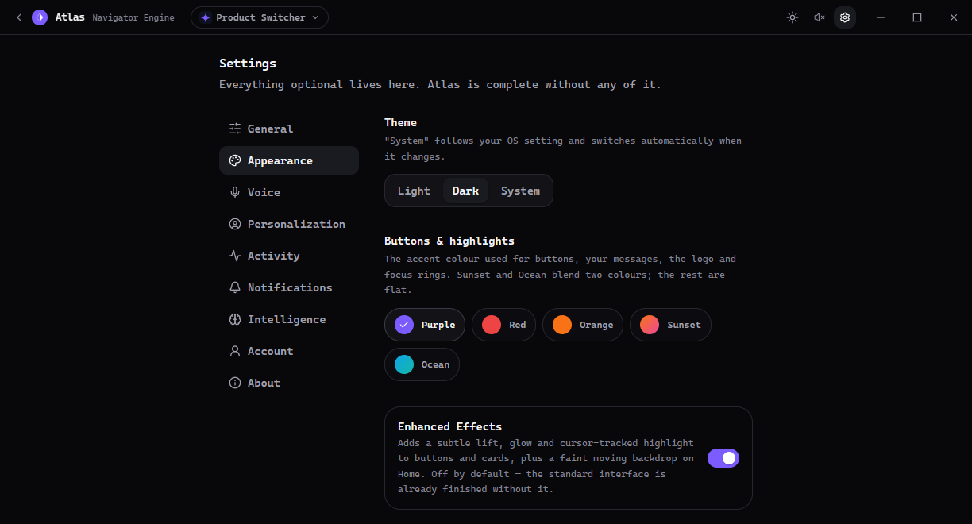
Task: Open the Account label
Action: coord(270,351)
